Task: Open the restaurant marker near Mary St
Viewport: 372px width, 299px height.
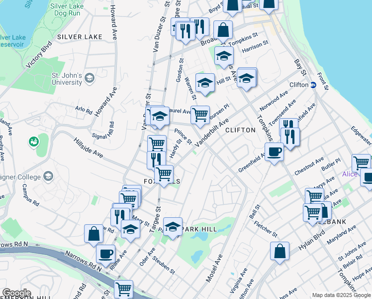Action: (x=120, y=217)
